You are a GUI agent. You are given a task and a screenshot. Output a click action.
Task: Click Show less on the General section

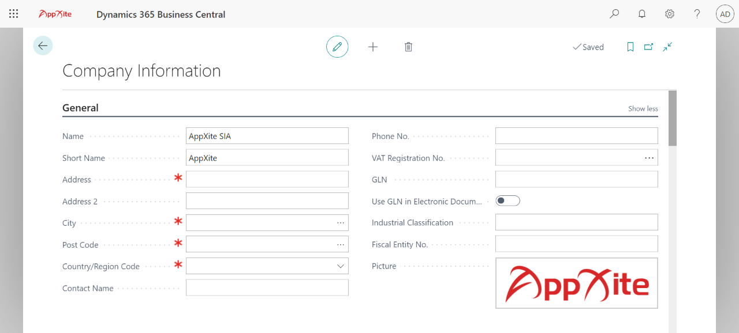[643, 108]
